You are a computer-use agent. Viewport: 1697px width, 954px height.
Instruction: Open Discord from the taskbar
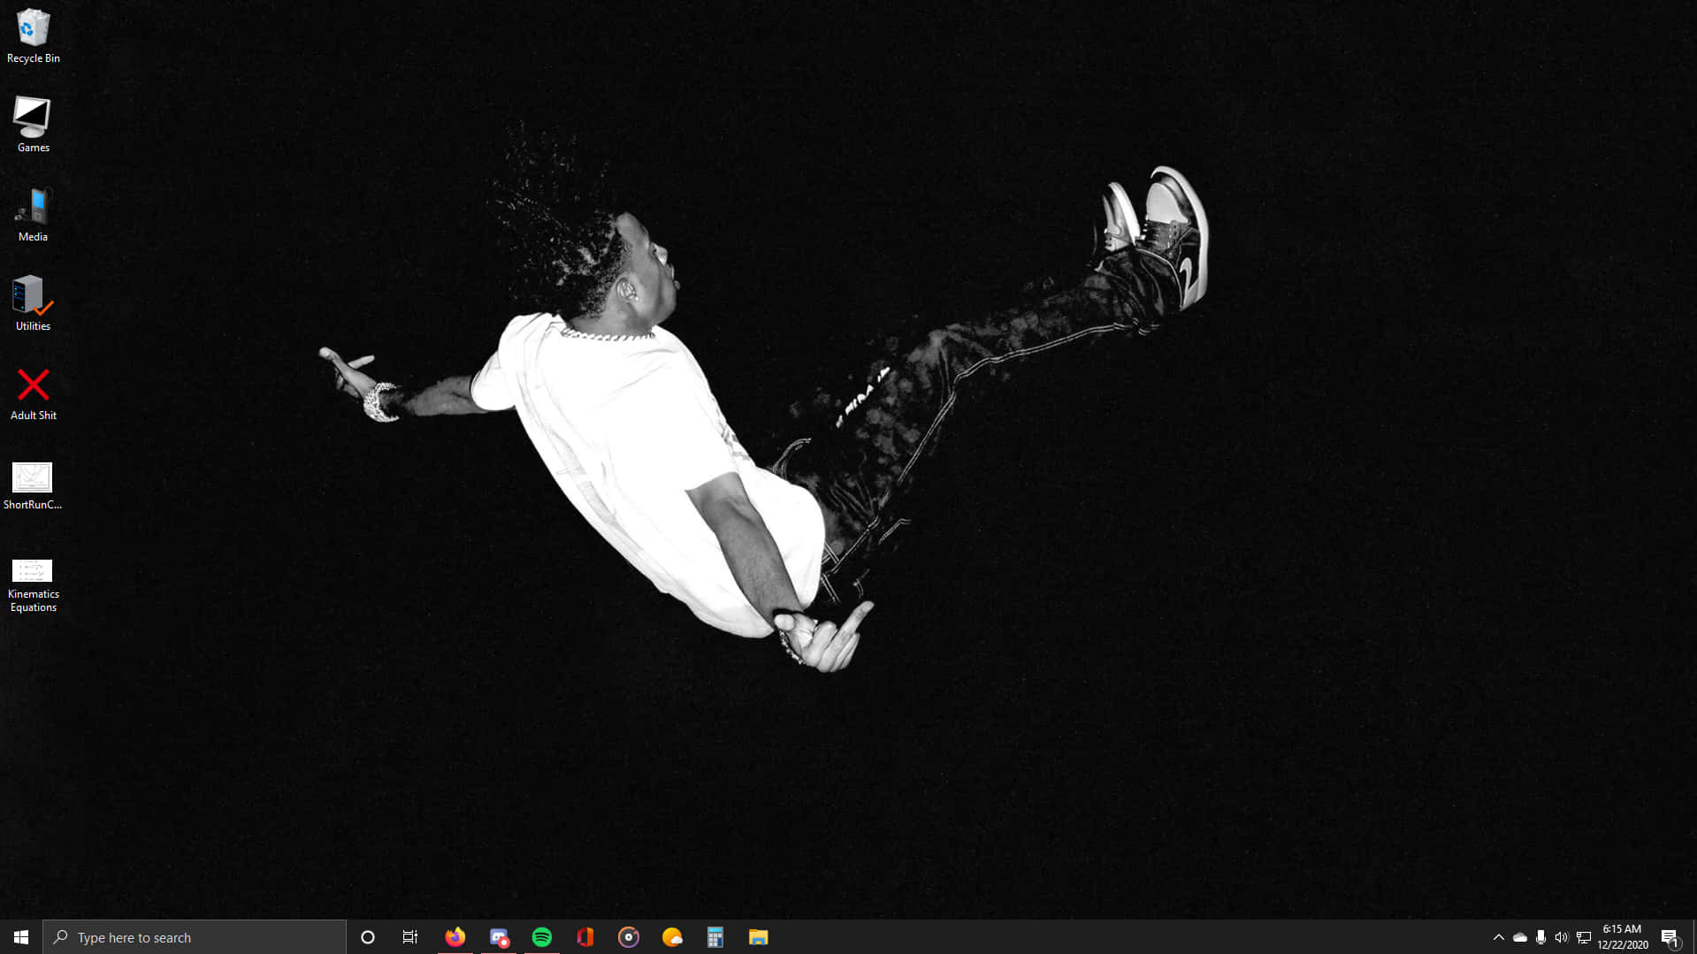click(499, 937)
